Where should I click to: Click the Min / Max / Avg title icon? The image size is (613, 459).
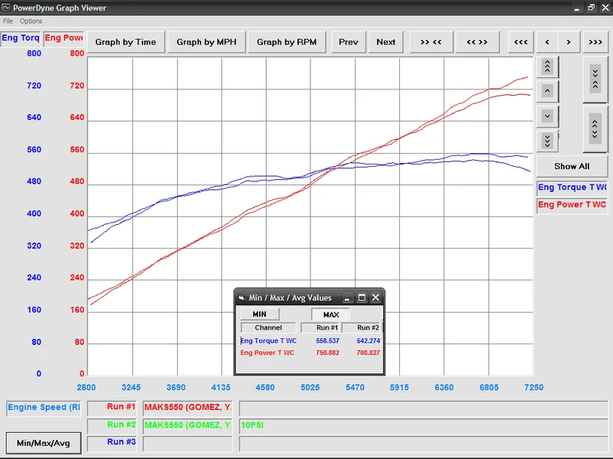click(x=241, y=298)
